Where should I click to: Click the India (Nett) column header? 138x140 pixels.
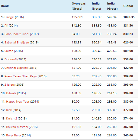(96, 6)
